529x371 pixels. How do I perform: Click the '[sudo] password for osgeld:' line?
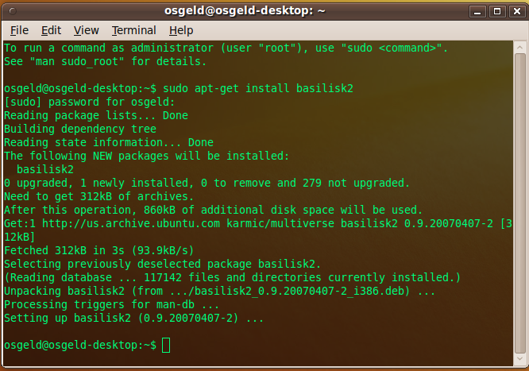(90, 102)
